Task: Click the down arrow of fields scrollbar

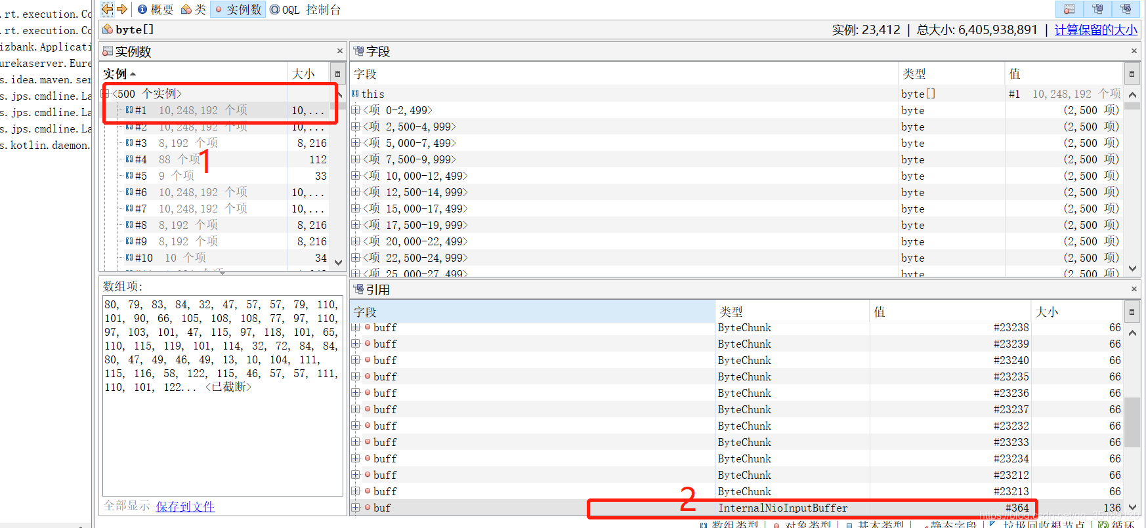Action: pyautogui.click(x=1132, y=268)
